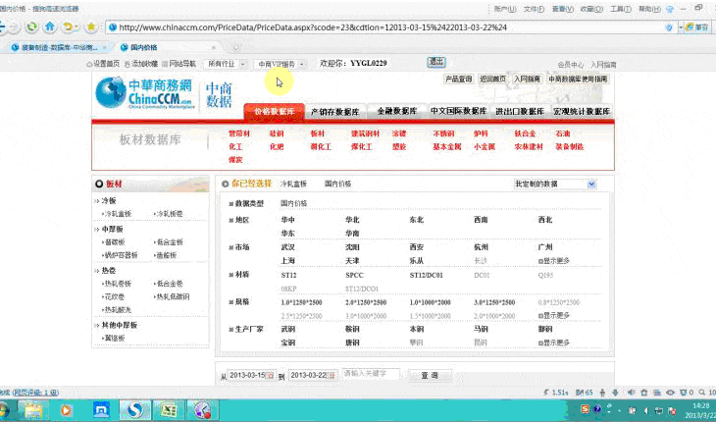
Task: Open the 所有行业 dropdown
Action: (x=227, y=63)
